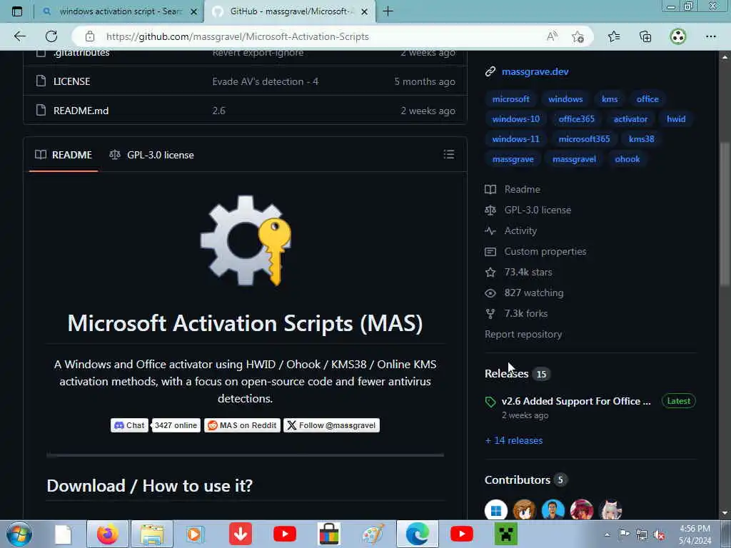Open the .gitattributes file
This screenshot has width=731, height=548.
click(x=81, y=53)
